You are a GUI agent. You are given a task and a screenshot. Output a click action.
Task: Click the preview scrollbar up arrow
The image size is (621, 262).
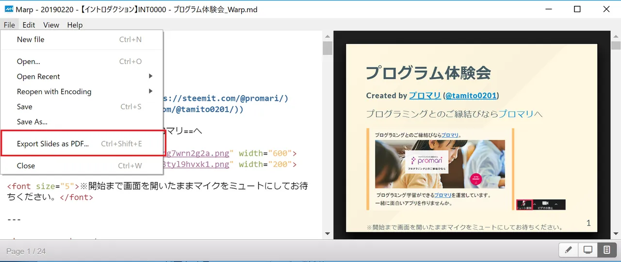616,36
